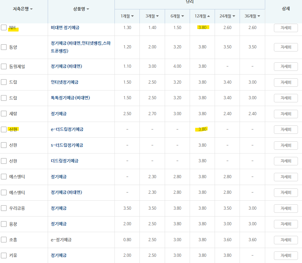Select the 0.80 rate in 조흥 row
Screen dimensions: 302x263
tap(127, 240)
